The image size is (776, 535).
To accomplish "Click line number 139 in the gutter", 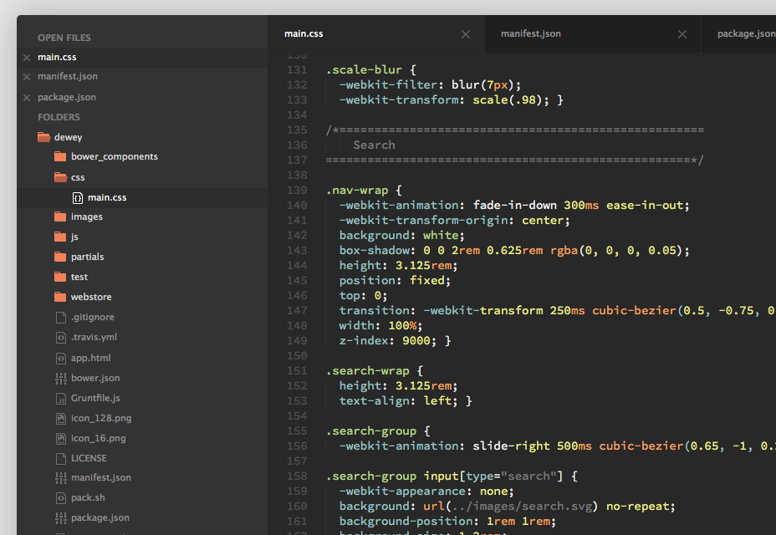I will click(x=296, y=191).
